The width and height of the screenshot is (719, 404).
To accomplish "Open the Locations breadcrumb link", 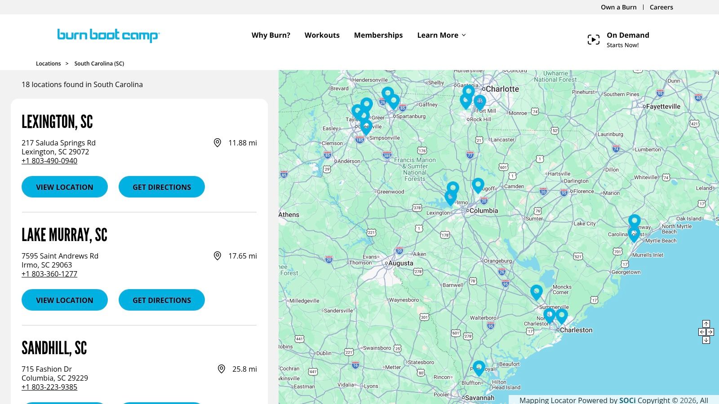I will point(48,63).
